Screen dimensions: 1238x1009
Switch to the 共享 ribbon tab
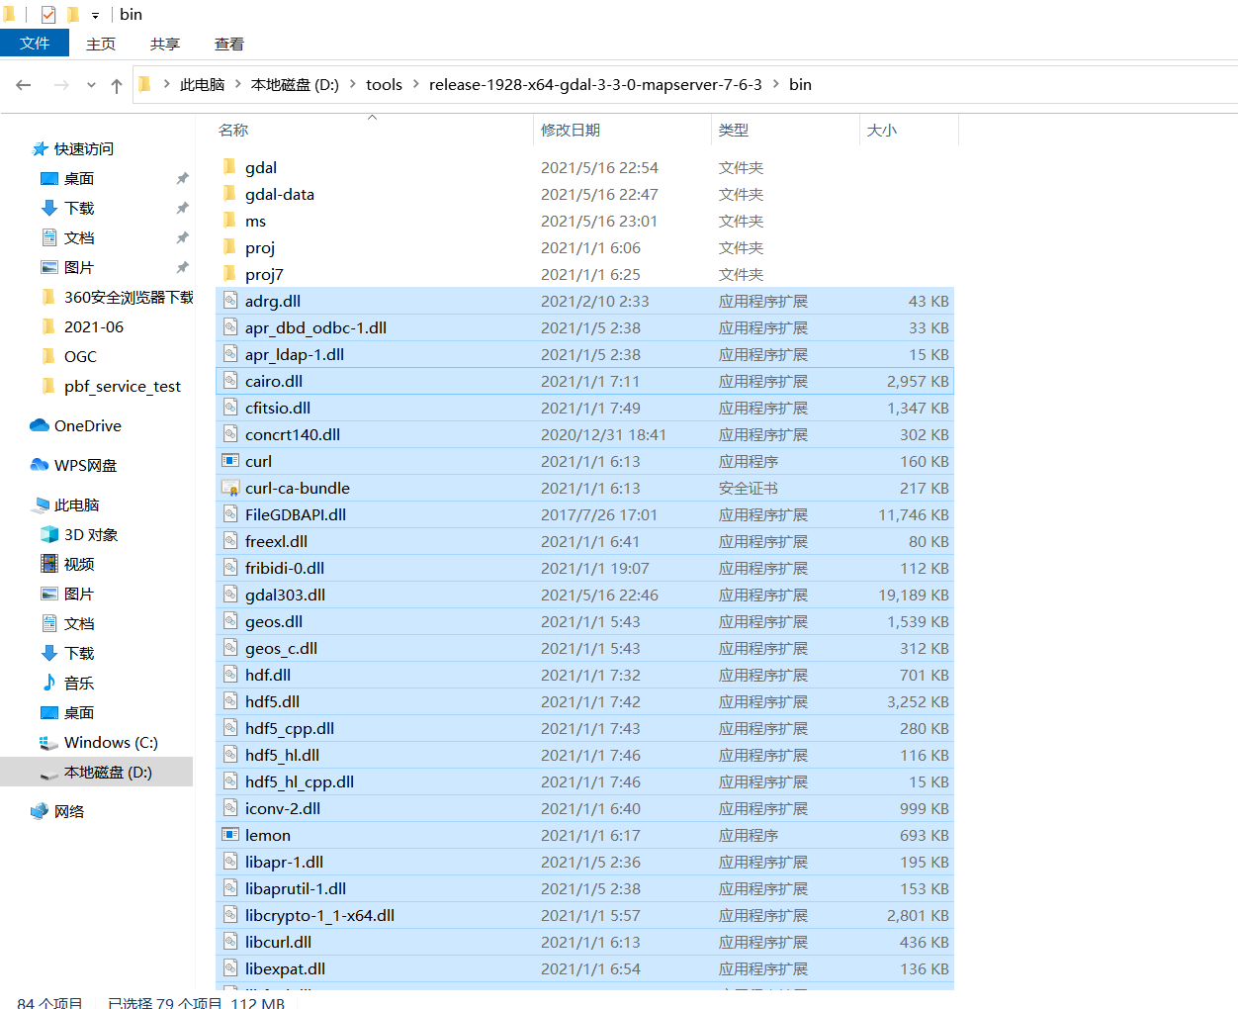click(164, 44)
